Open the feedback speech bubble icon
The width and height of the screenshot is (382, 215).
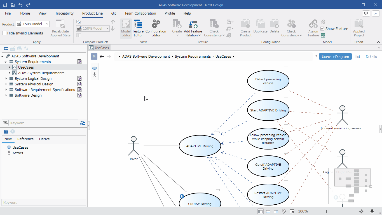pos(366,13)
